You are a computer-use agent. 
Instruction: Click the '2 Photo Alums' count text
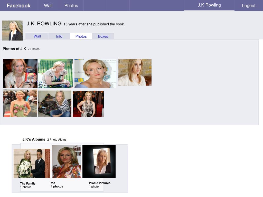tap(57, 140)
